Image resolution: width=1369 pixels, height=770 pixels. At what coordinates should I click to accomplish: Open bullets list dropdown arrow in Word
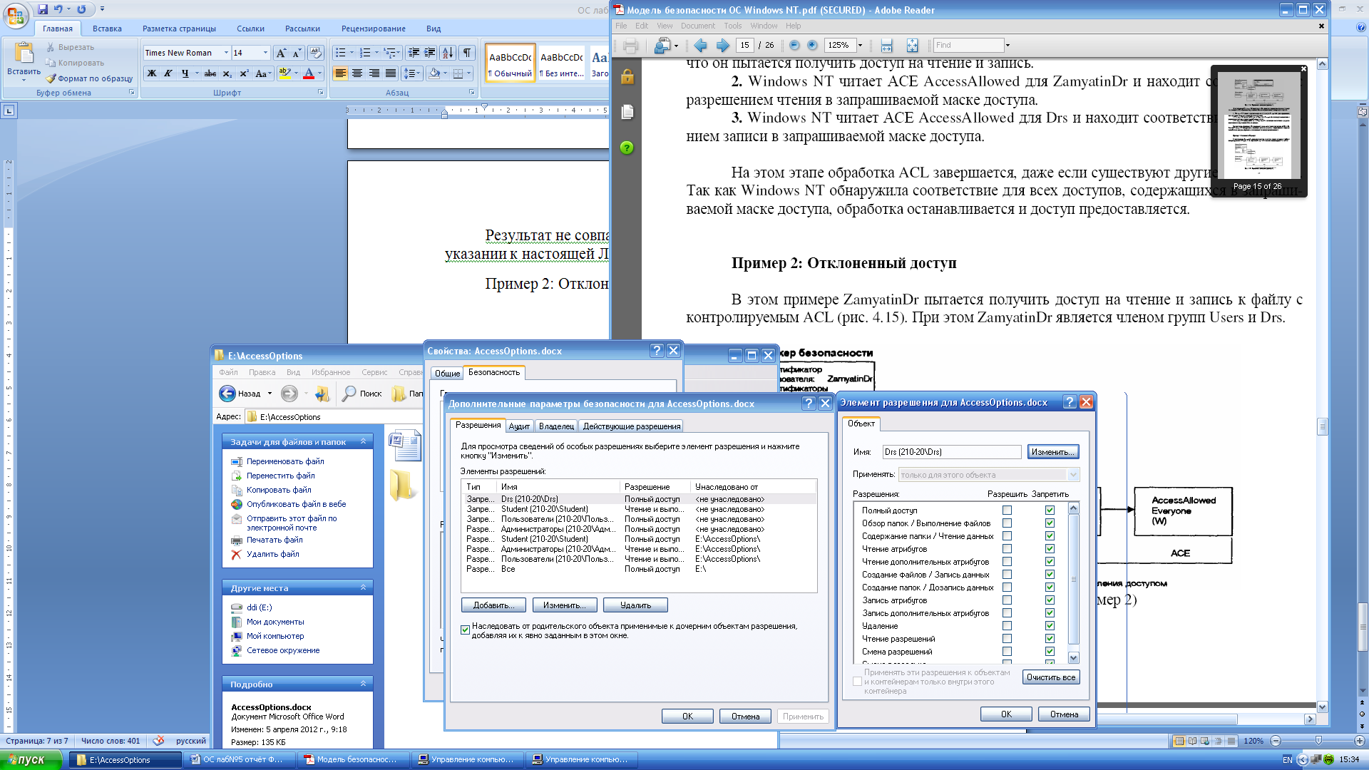click(352, 53)
